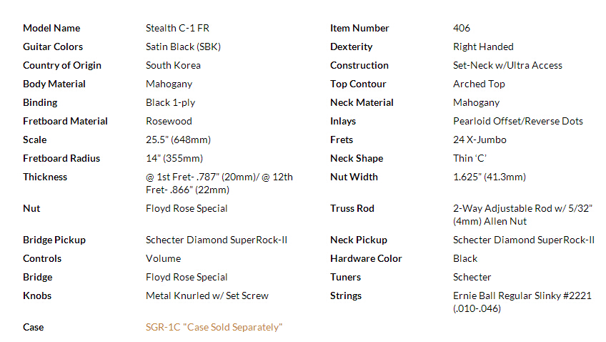Click the Nut Width 1.625" value
The width and height of the screenshot is (606, 342).
(490, 177)
